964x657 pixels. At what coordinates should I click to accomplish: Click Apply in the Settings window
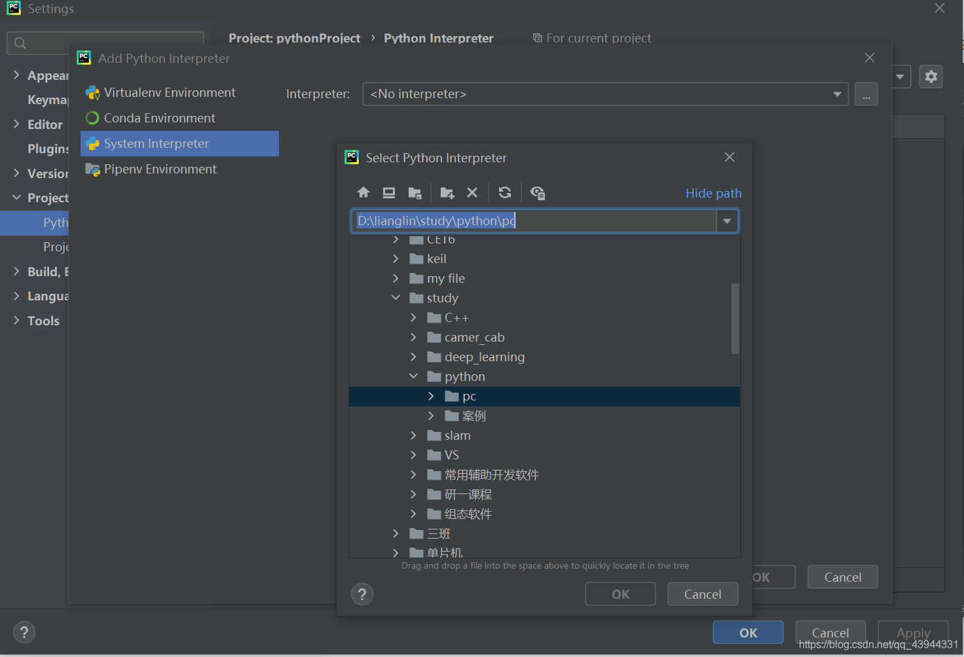(913, 633)
